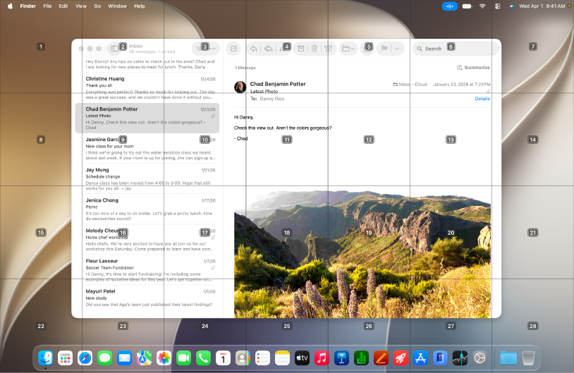The image size is (574, 373).
Task: Click the Wi-Fi status icon
Action: click(x=482, y=6)
